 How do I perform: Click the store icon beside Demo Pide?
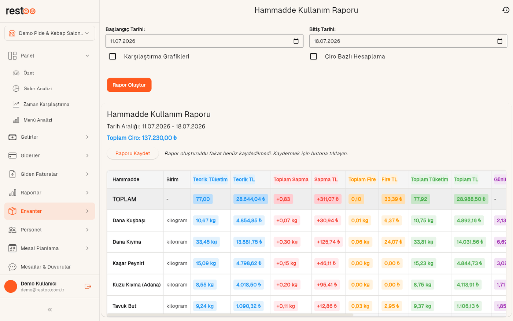12,33
